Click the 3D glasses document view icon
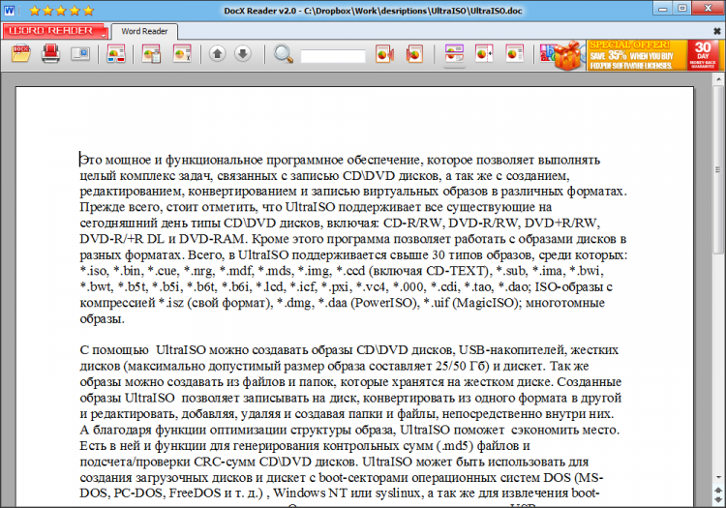The image size is (726, 508). (x=117, y=54)
